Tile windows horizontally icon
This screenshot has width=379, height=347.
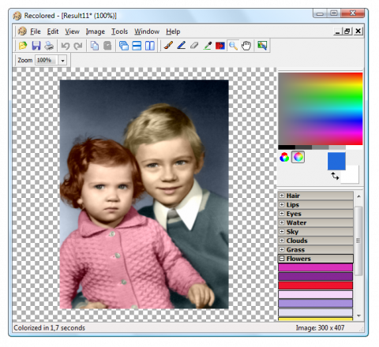[x=137, y=46]
